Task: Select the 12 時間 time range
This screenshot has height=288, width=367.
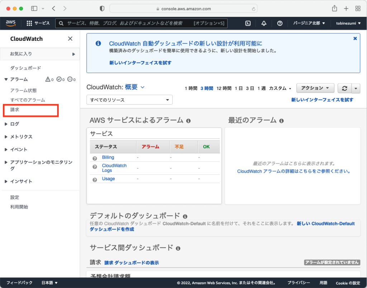Action: 224,88
